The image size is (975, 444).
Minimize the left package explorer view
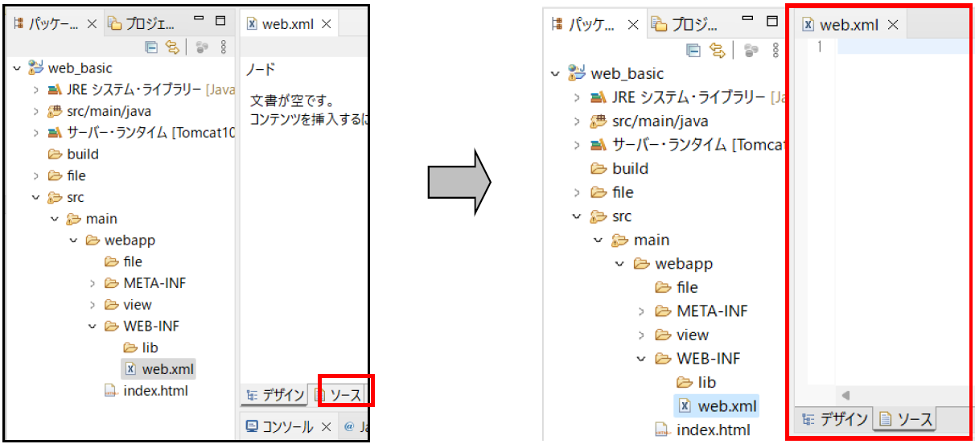pos(200,21)
